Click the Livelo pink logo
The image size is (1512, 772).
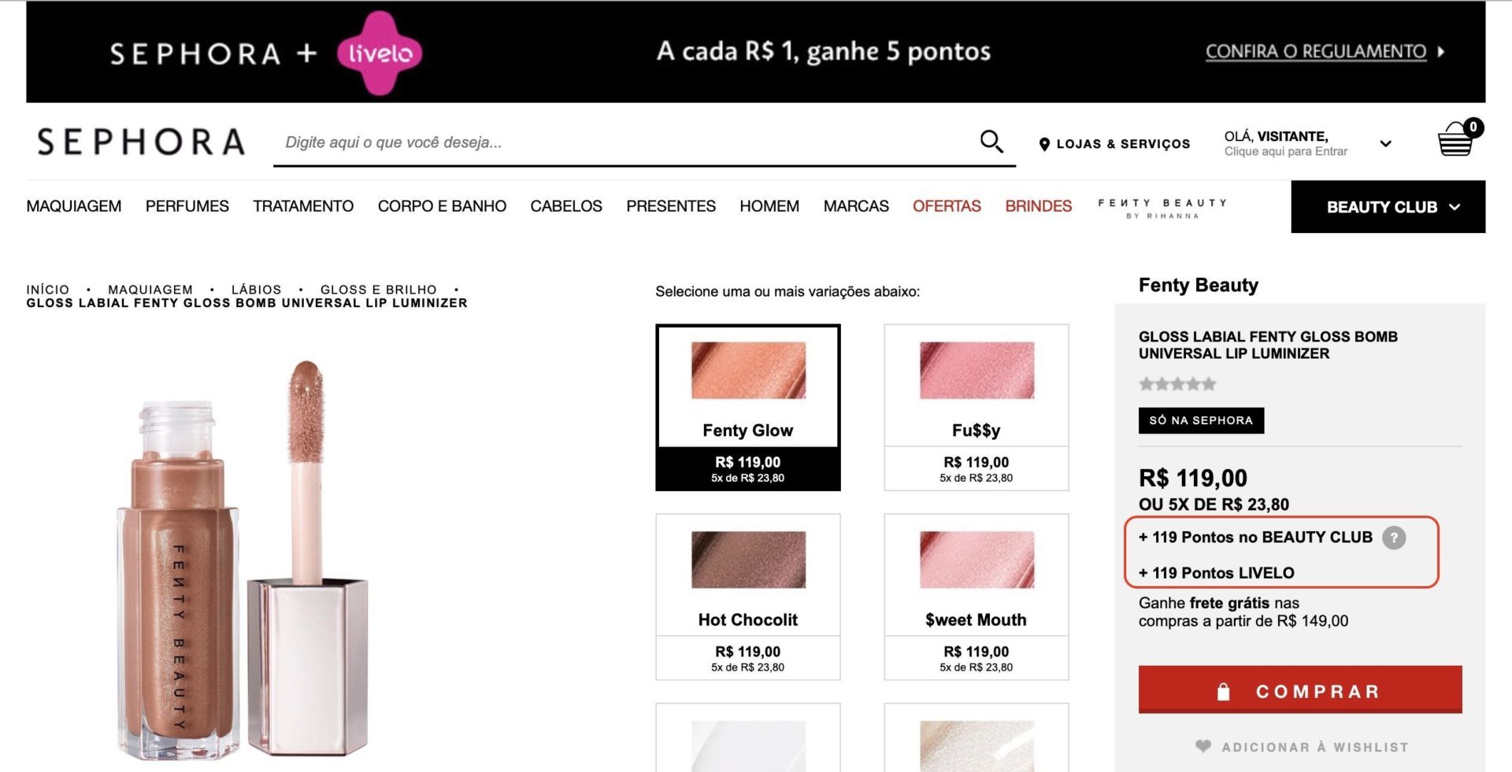click(x=380, y=53)
